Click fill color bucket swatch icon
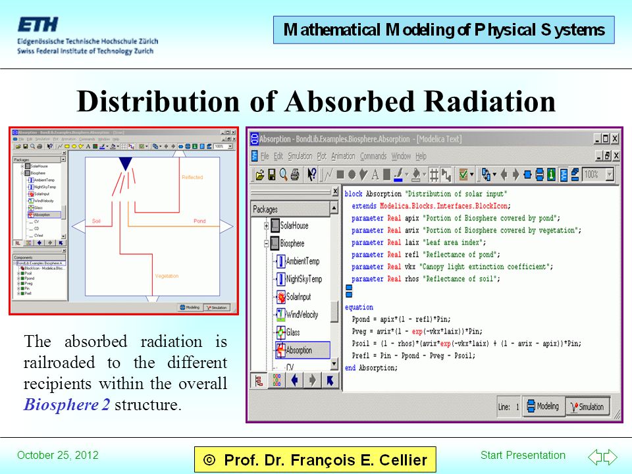This screenshot has width=632, height=474. [x=416, y=175]
